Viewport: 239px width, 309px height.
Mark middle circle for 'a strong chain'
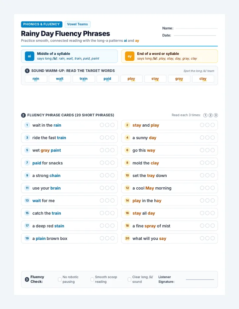tap(107, 175)
